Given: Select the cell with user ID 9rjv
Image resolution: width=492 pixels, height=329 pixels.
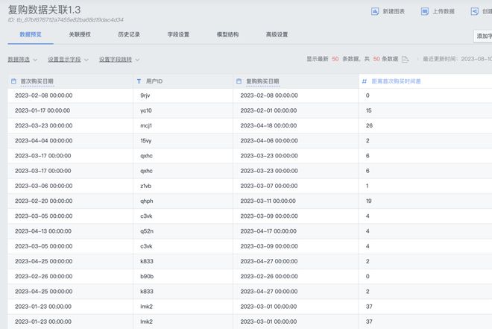Looking at the screenshot, I should (145, 95).
